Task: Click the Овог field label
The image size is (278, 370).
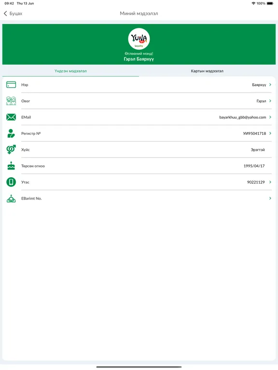Action: point(26,101)
